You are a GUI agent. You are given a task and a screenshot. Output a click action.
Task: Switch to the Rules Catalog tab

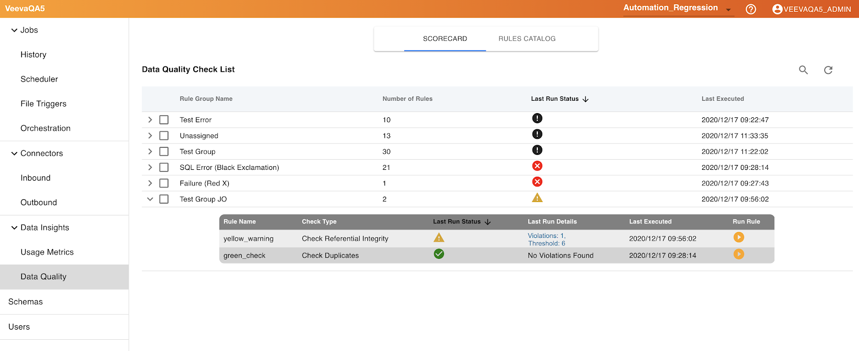click(x=527, y=39)
